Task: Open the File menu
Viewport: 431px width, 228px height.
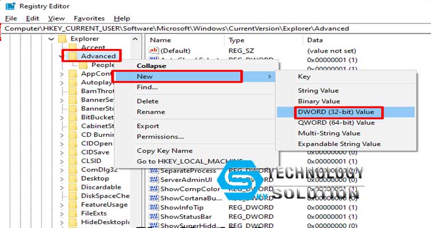Action: click(11, 18)
